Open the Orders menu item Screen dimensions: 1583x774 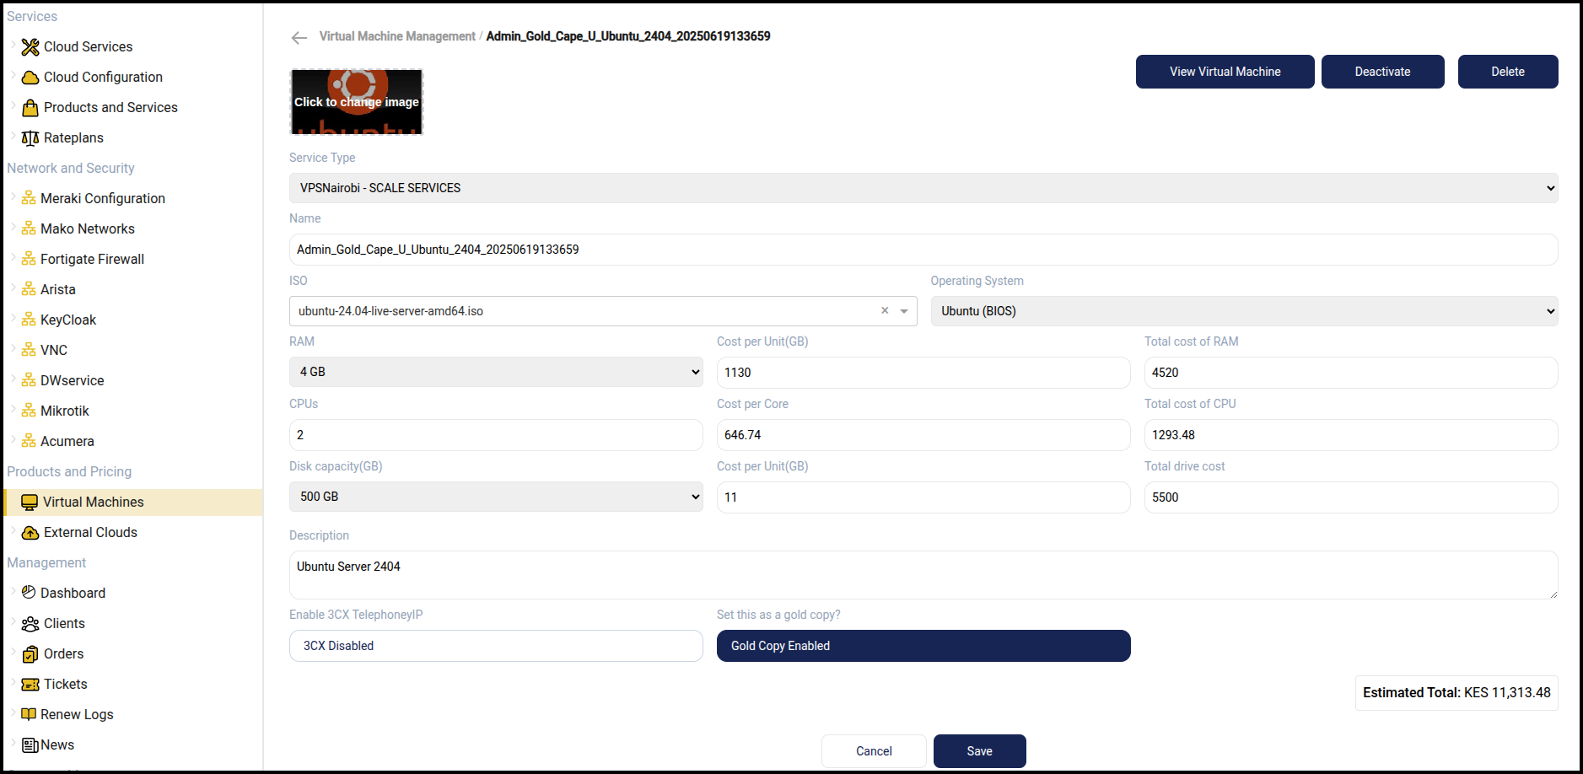[x=63, y=654]
